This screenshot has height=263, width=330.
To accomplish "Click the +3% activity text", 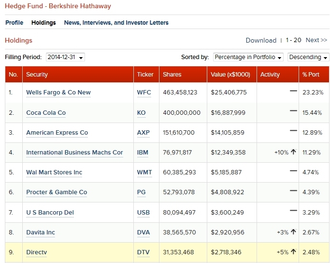I will point(283,232).
